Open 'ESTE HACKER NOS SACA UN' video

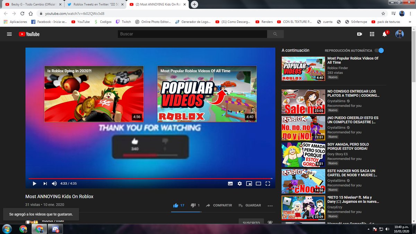(x=352, y=173)
